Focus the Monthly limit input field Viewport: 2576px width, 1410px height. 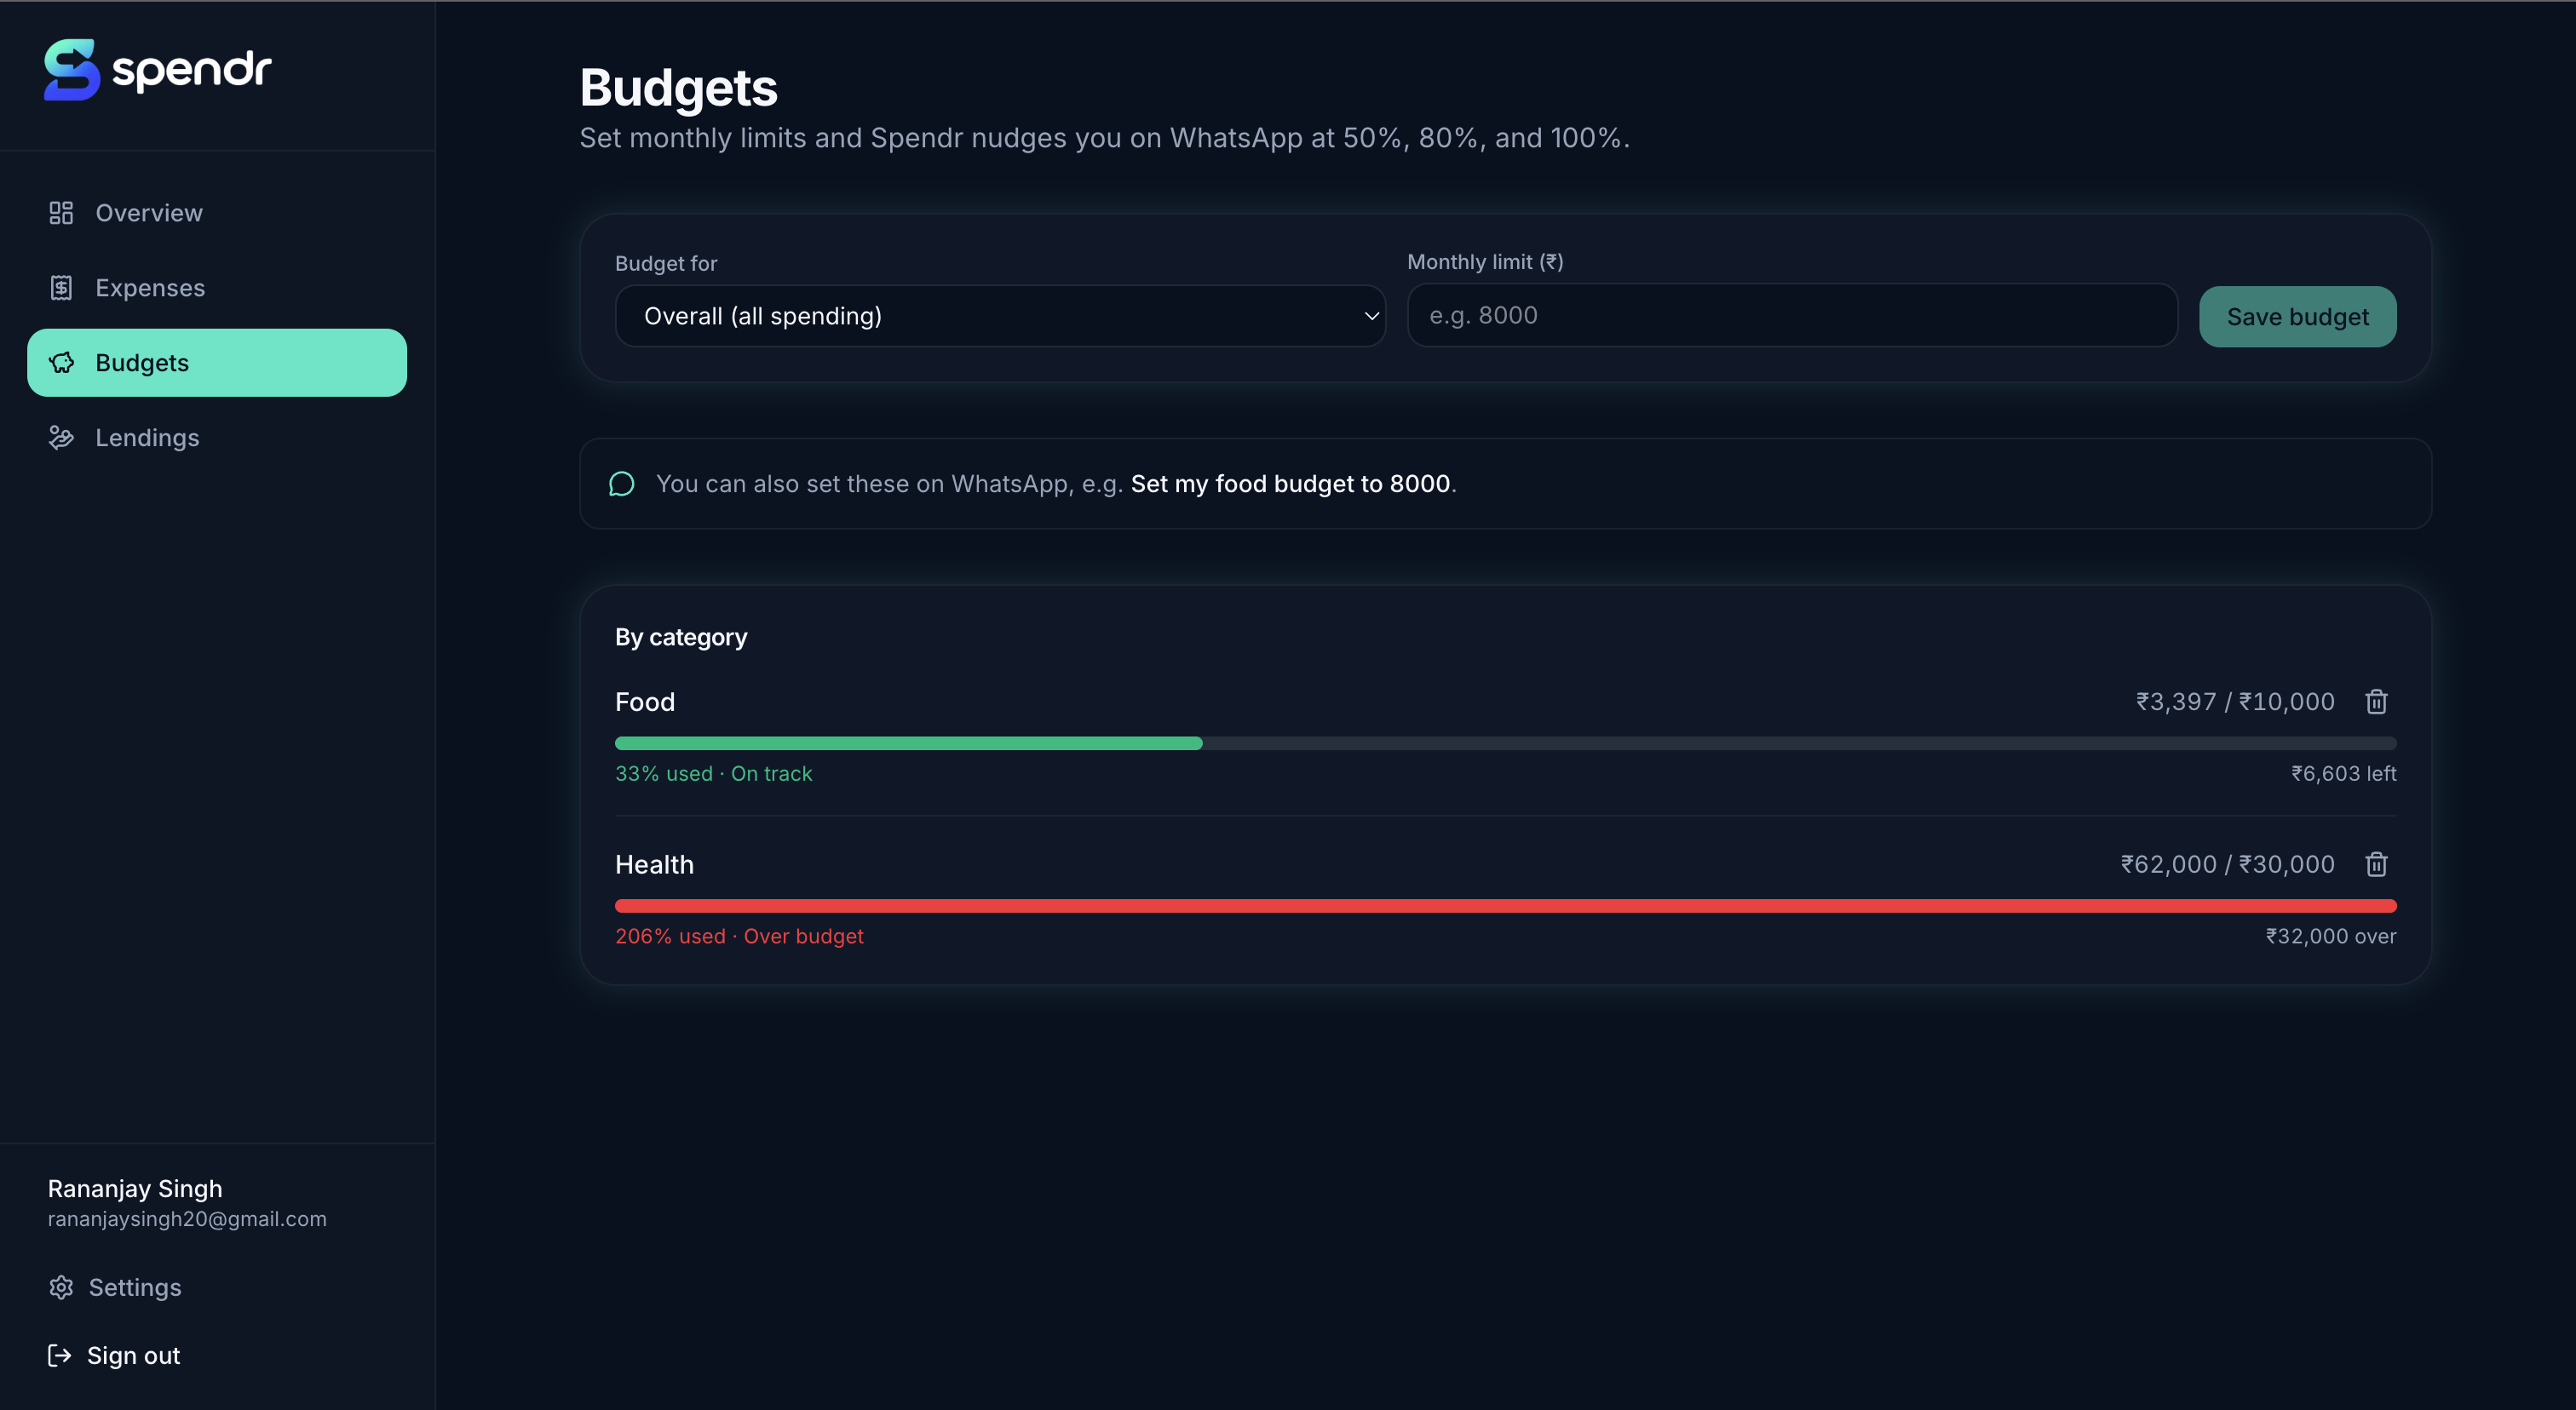[x=1791, y=315]
